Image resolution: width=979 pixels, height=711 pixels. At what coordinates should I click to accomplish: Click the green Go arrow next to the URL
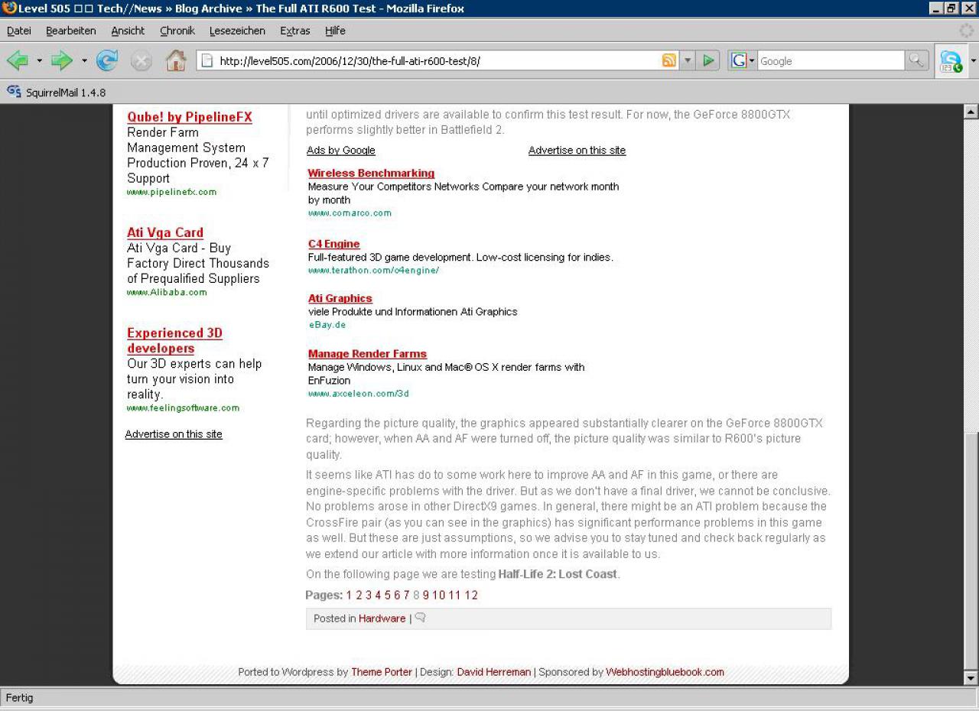pos(709,60)
